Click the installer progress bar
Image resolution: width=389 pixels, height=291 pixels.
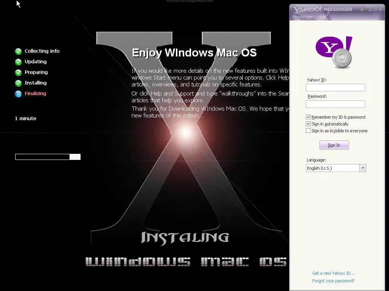(48, 157)
